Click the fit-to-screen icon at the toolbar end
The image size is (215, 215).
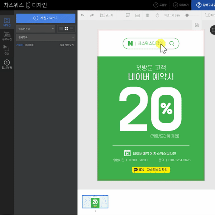pyautogui.click(x=207, y=15)
